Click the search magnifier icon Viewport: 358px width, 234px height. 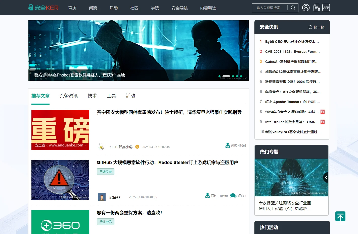point(293,8)
